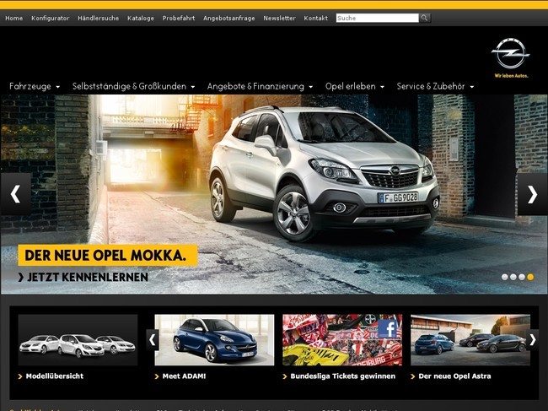The image size is (548, 411).
Task: Expand the Fahrzeuge dropdown menu
Action: click(34, 86)
